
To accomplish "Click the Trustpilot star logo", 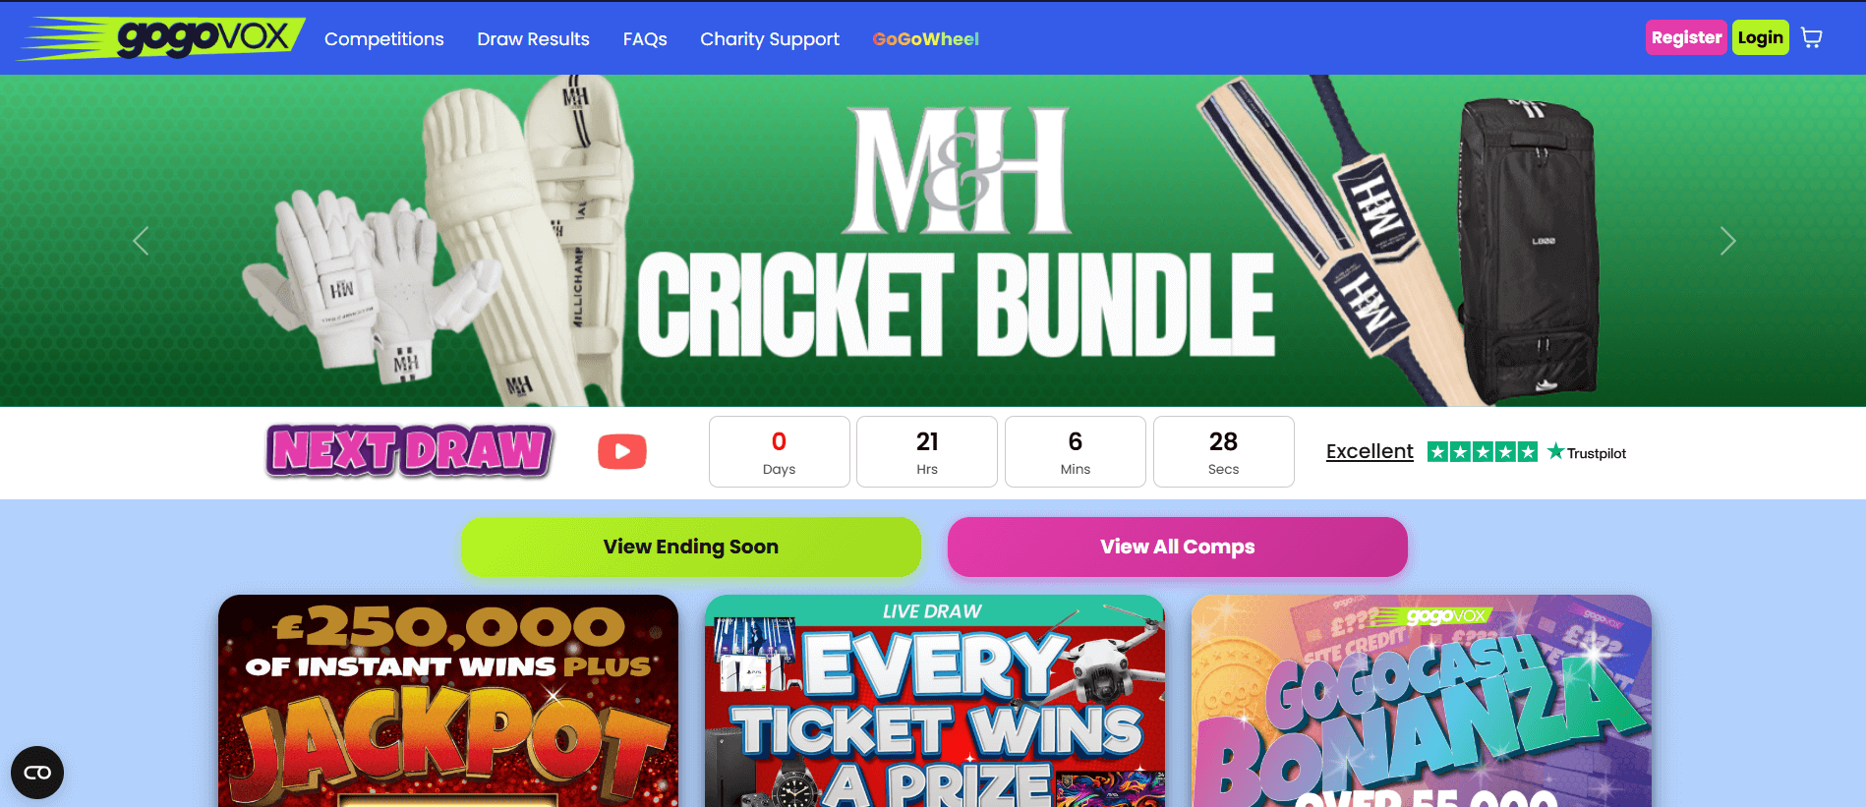I will coord(1586,452).
